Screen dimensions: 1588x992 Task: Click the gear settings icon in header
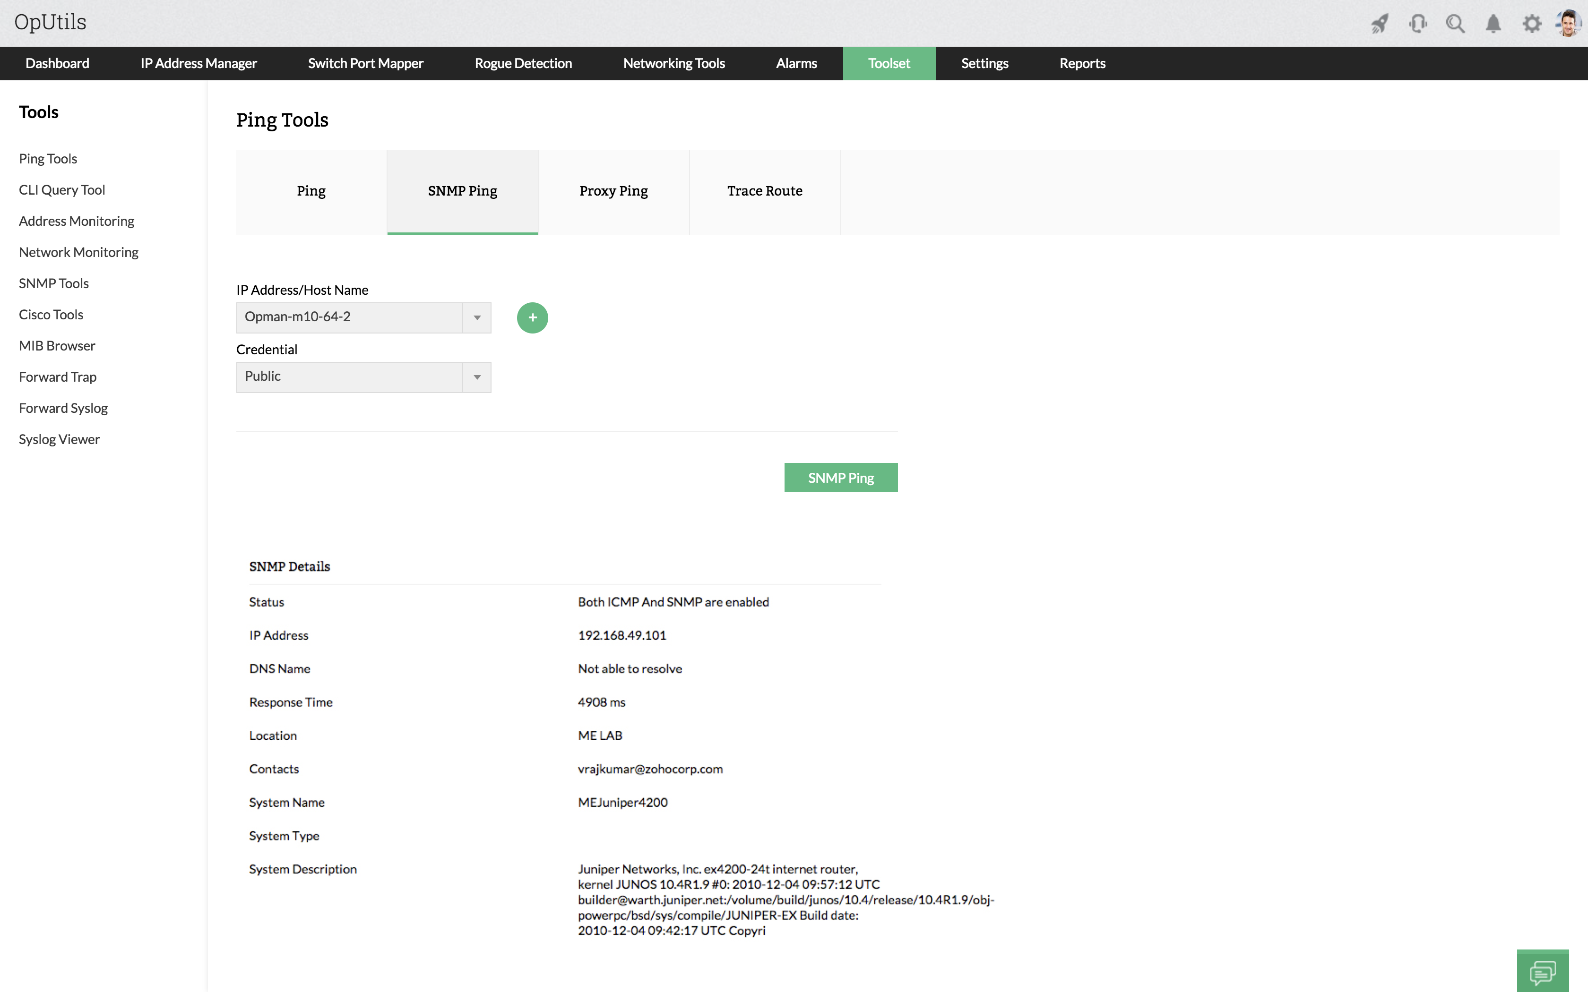click(x=1532, y=24)
